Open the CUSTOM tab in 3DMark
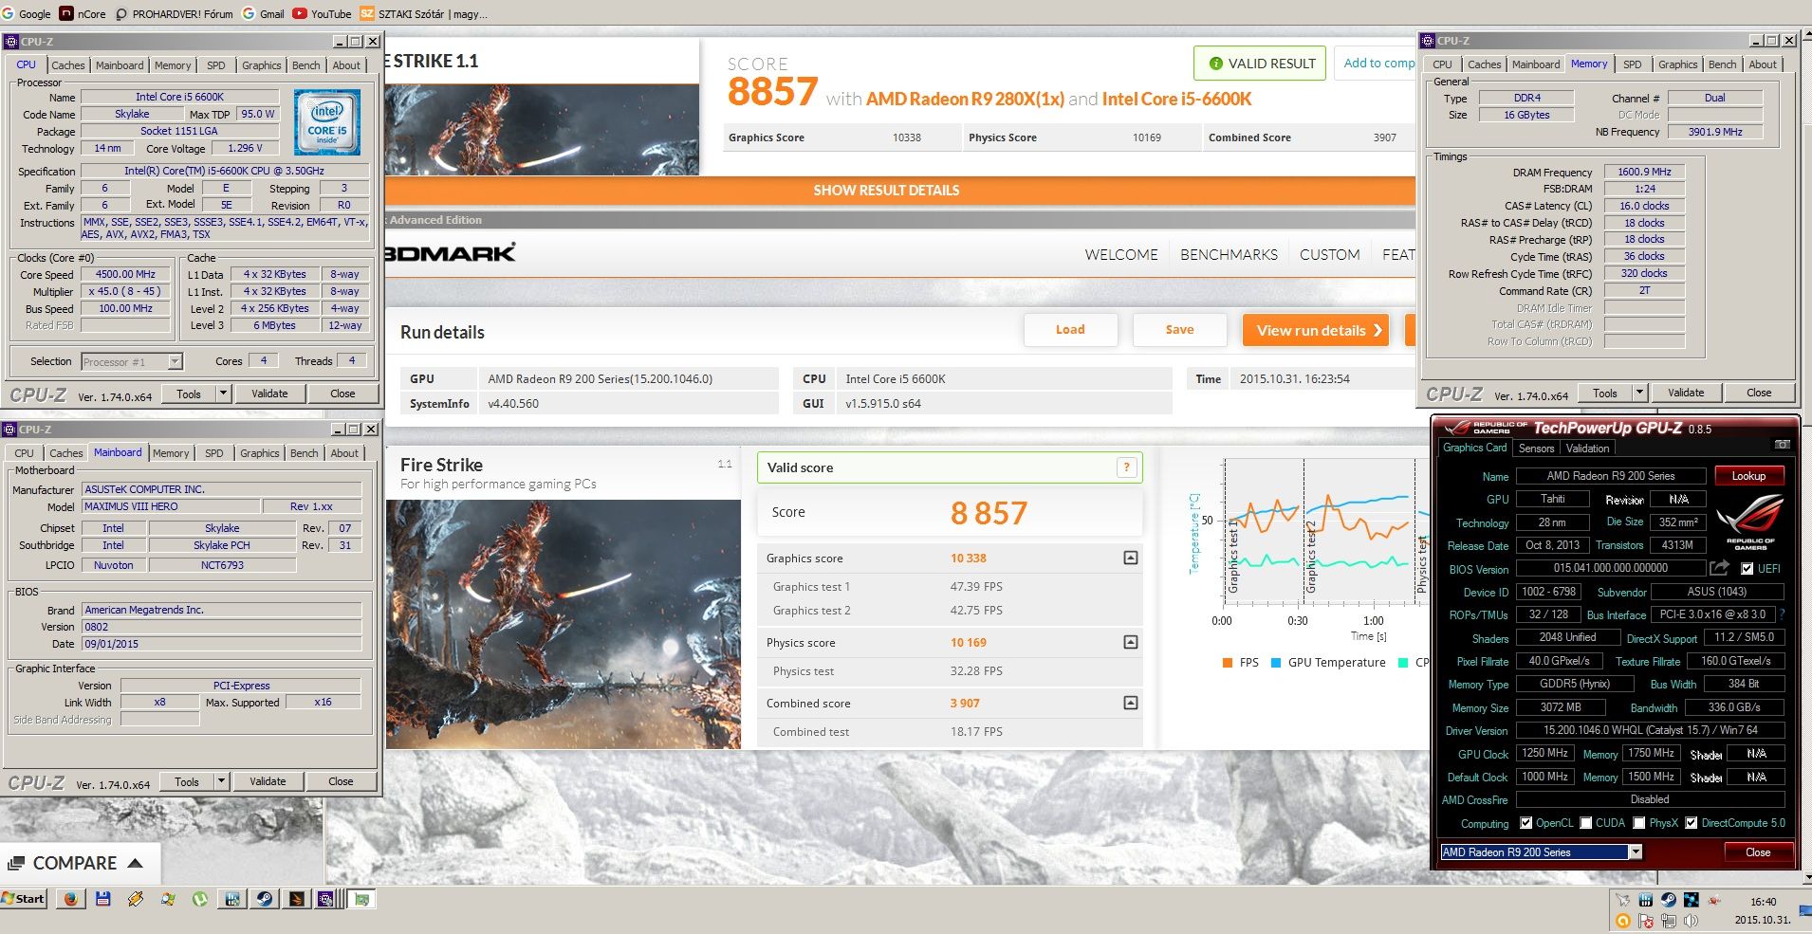Viewport: 1812px width, 934px height. 1329,254
